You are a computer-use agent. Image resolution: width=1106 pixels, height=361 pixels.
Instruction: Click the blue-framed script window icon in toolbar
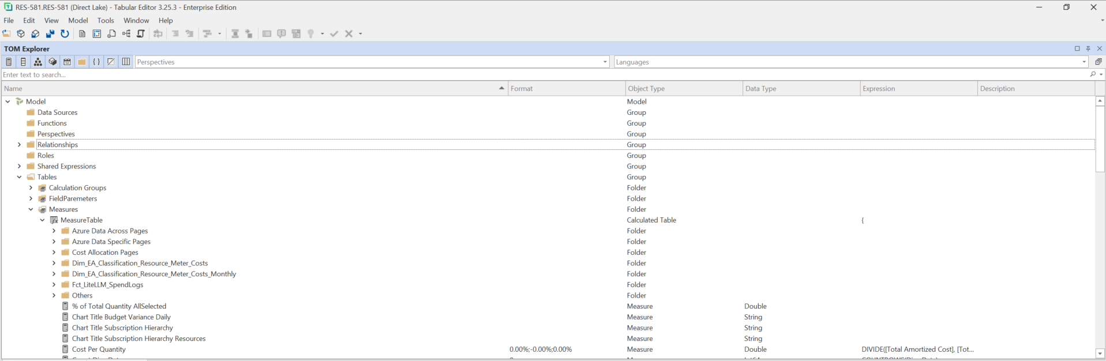pyautogui.click(x=97, y=33)
